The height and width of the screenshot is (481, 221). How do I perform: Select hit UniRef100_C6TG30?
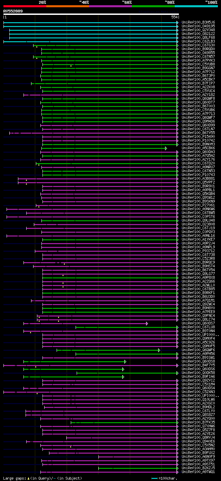coord(198,45)
